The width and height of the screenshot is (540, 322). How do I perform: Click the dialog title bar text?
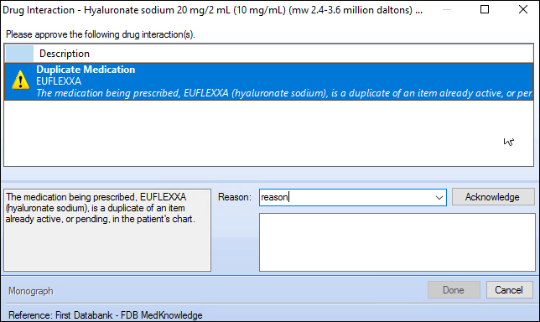(x=212, y=10)
